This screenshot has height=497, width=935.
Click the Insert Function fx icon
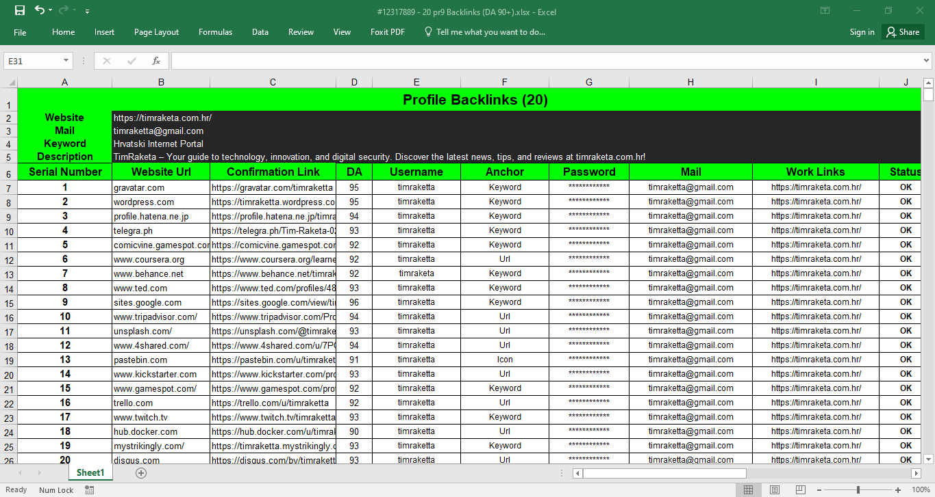point(156,61)
